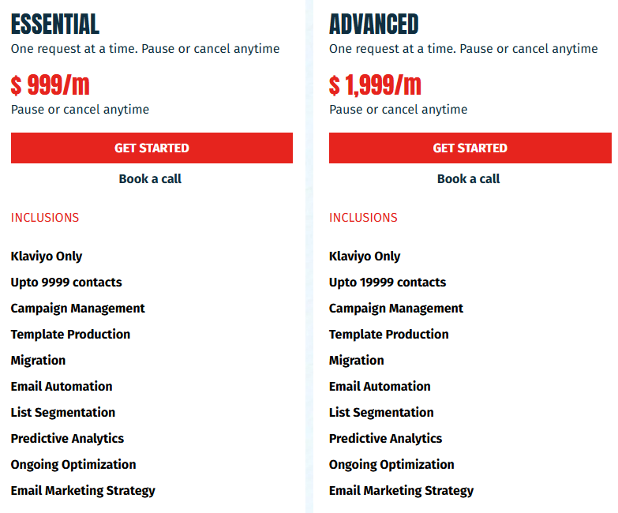Click the $ 1,999/m price

click(375, 85)
